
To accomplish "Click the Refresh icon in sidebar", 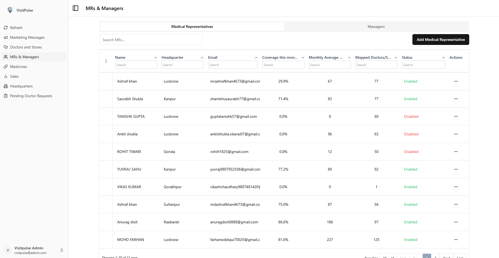I will (6, 28).
